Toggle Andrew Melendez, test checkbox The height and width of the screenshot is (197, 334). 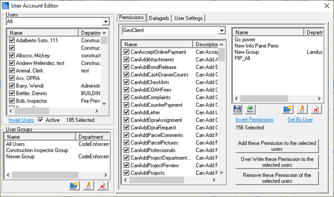tap(12, 63)
